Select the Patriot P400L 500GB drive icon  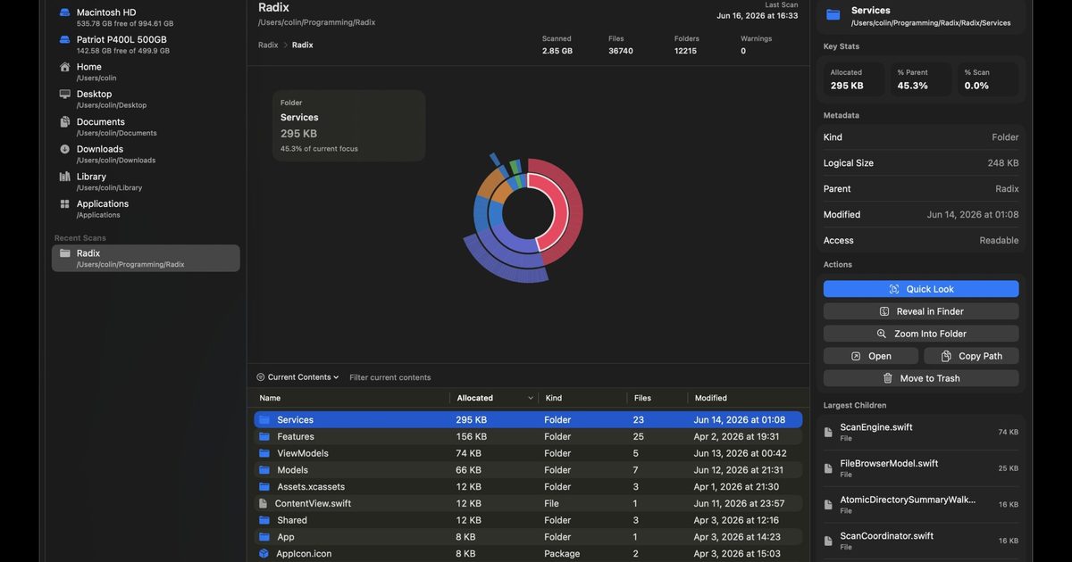(x=64, y=40)
